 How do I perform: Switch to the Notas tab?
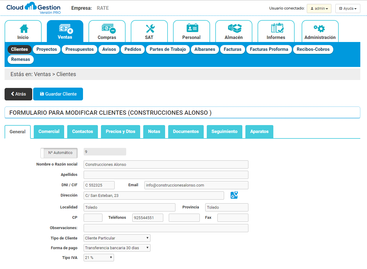pos(154,131)
